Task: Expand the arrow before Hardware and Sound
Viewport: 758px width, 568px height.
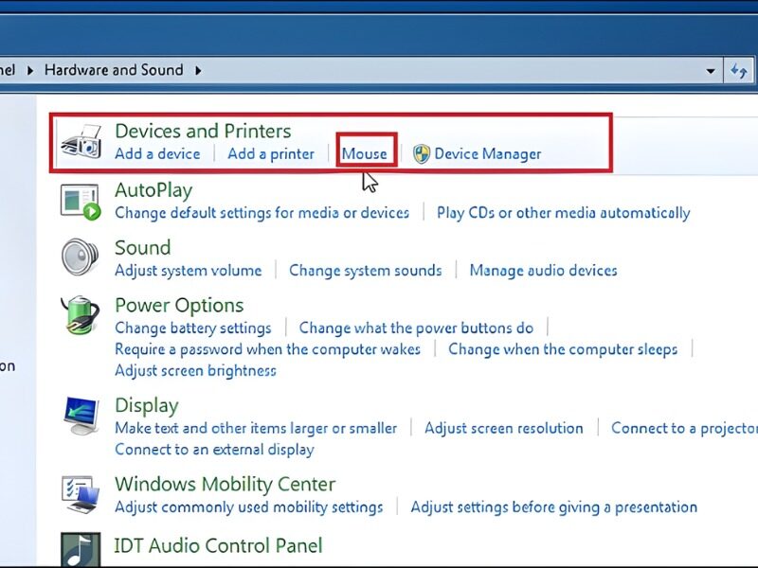Action: (x=29, y=70)
